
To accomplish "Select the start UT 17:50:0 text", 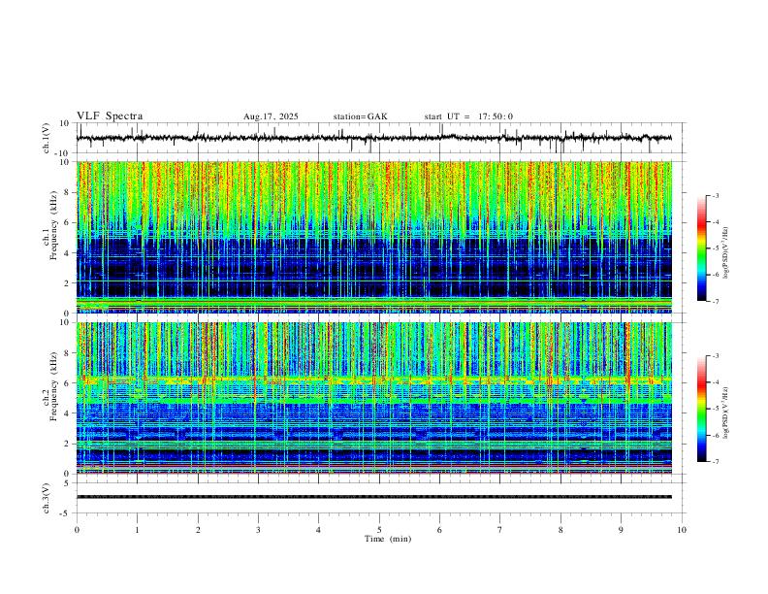I will point(468,116).
